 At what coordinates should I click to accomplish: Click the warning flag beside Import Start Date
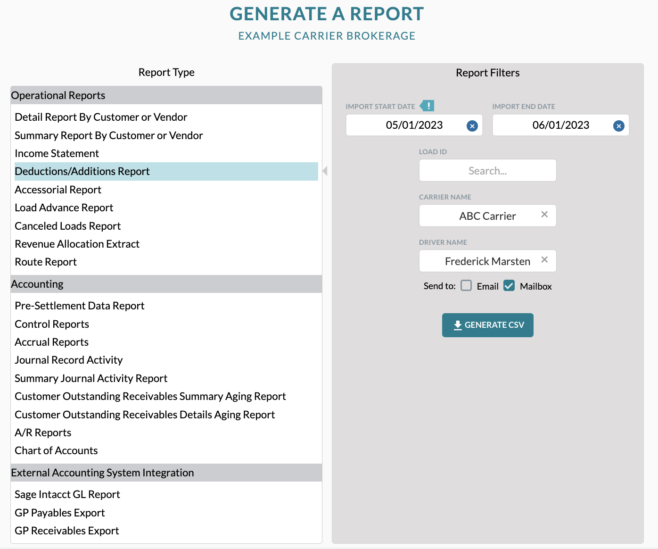[x=427, y=106]
